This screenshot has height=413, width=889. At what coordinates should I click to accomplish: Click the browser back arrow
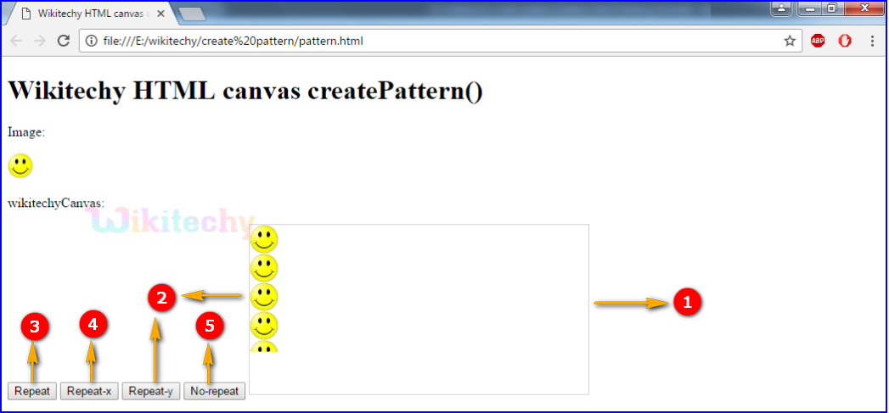pyautogui.click(x=17, y=41)
